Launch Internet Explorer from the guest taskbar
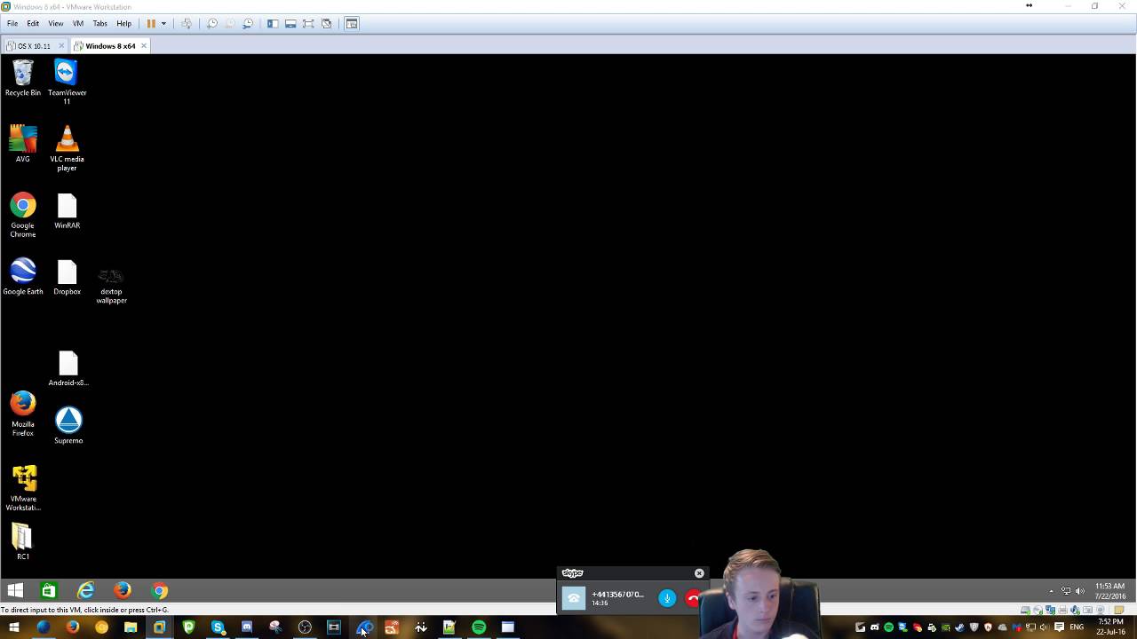This screenshot has height=639, width=1137. [x=85, y=591]
